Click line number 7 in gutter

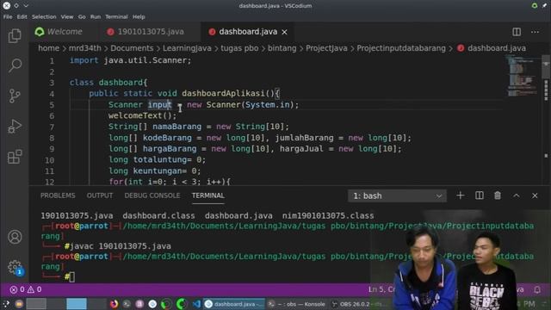pyautogui.click(x=52, y=127)
